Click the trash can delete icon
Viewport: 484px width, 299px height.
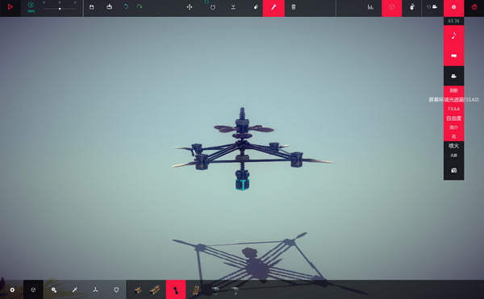tap(294, 7)
